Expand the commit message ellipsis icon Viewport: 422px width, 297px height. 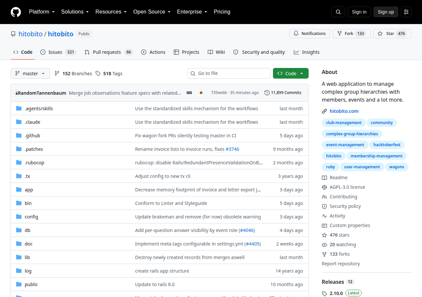(189, 93)
